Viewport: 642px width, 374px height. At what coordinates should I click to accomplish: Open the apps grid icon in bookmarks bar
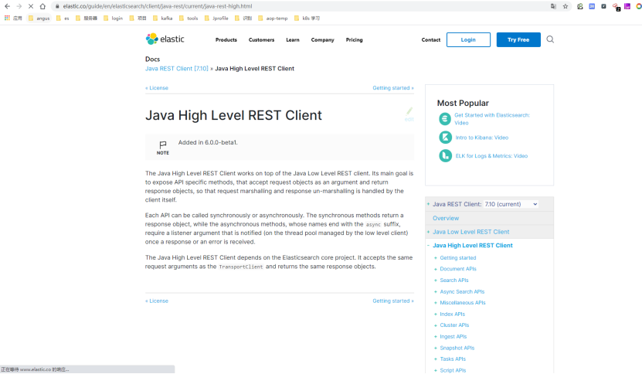coord(7,18)
